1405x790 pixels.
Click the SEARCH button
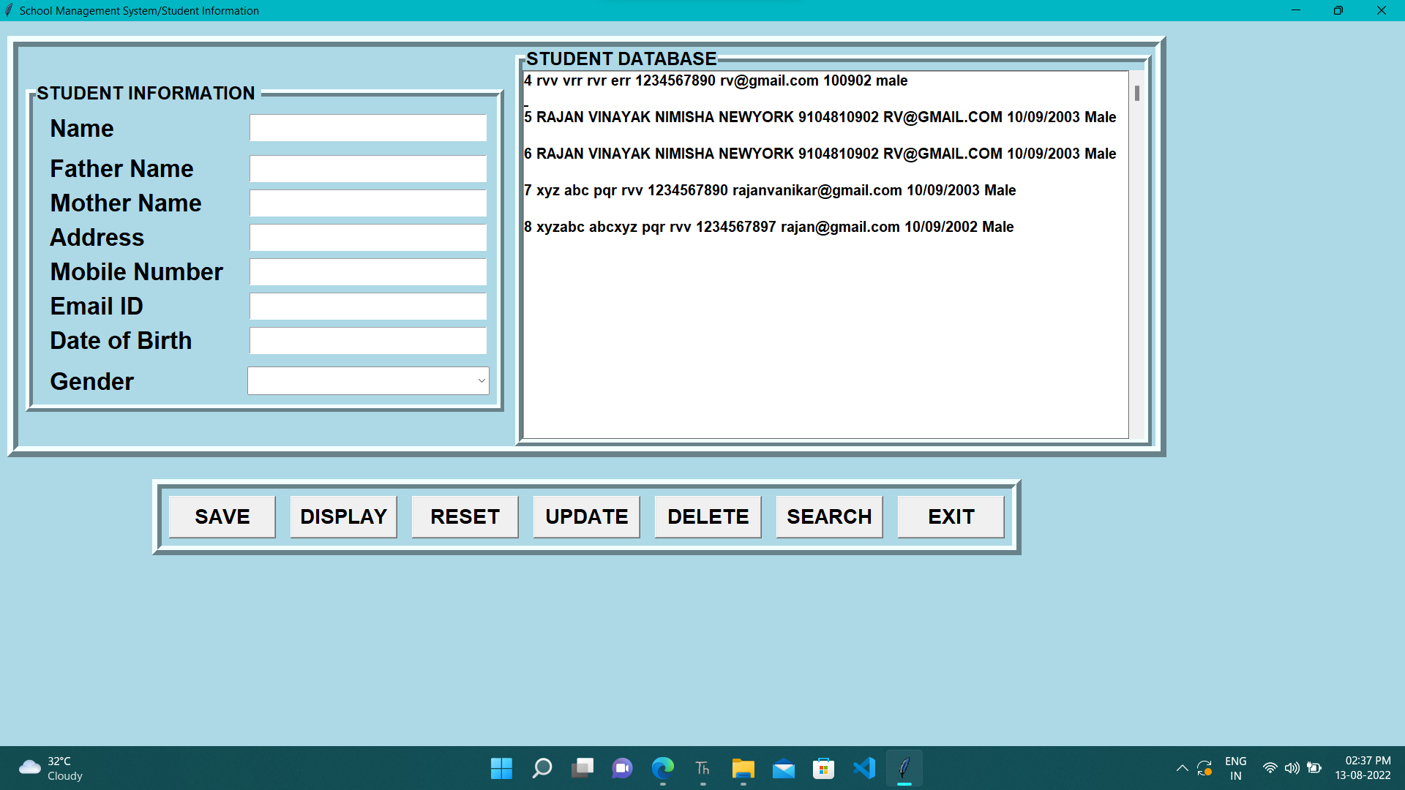pos(828,516)
